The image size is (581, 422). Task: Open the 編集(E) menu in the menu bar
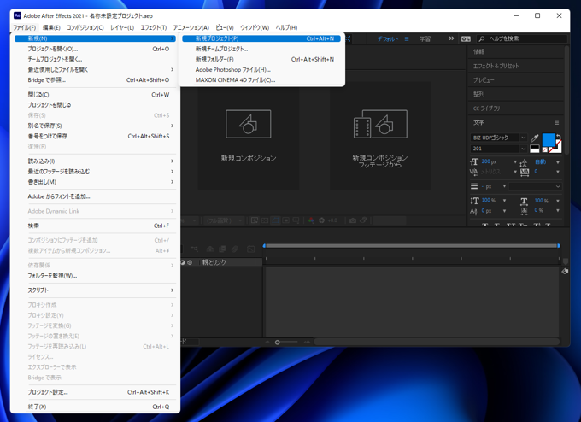click(51, 28)
